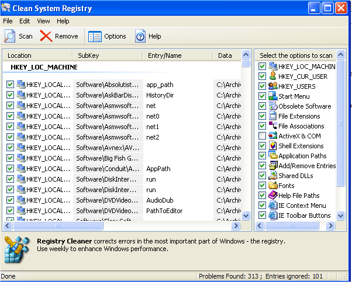
Task: Click the Help question mark icon
Action: pos(140,36)
